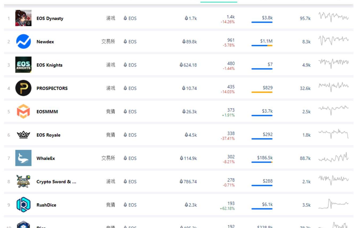This screenshot has height=228, width=354.
Task: Click EOS Dynasty's activity sparkline chart
Action: pos(333,17)
